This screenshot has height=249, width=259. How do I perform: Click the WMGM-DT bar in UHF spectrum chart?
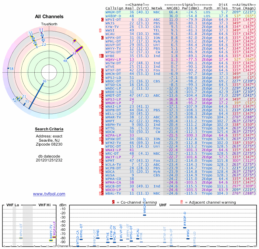pos(144,215)
